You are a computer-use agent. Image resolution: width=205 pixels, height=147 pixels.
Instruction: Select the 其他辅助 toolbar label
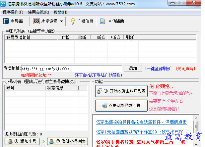click(x=116, y=21)
